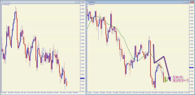Close the CADCHF Daily chart window

pos(83,2)
